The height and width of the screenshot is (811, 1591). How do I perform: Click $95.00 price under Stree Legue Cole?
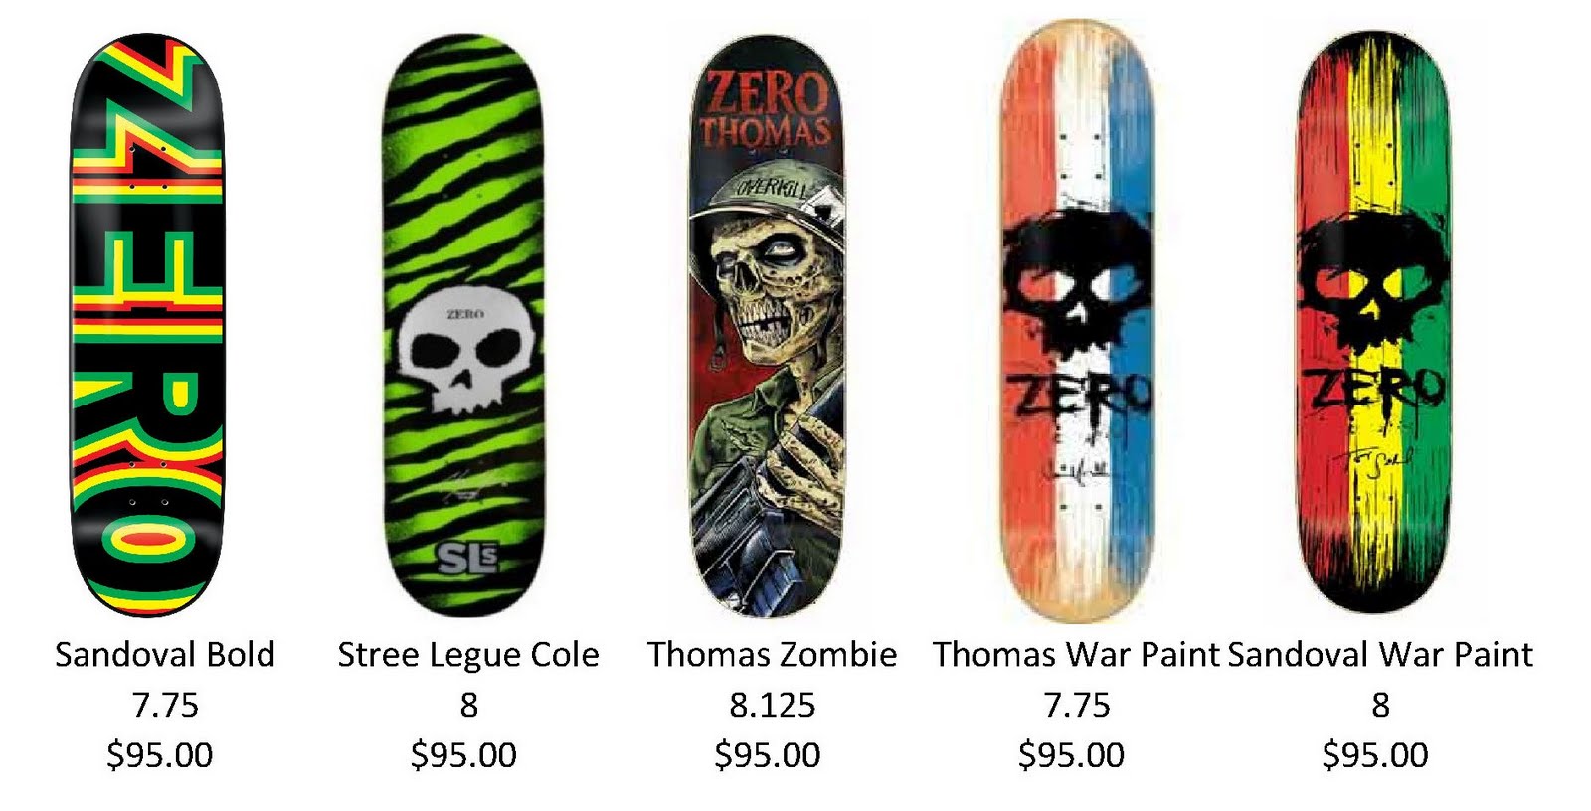click(464, 755)
